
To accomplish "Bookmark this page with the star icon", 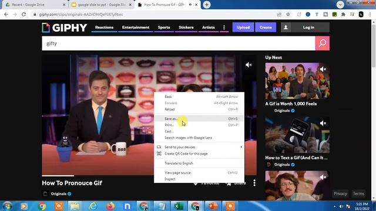I will [x=288, y=15].
